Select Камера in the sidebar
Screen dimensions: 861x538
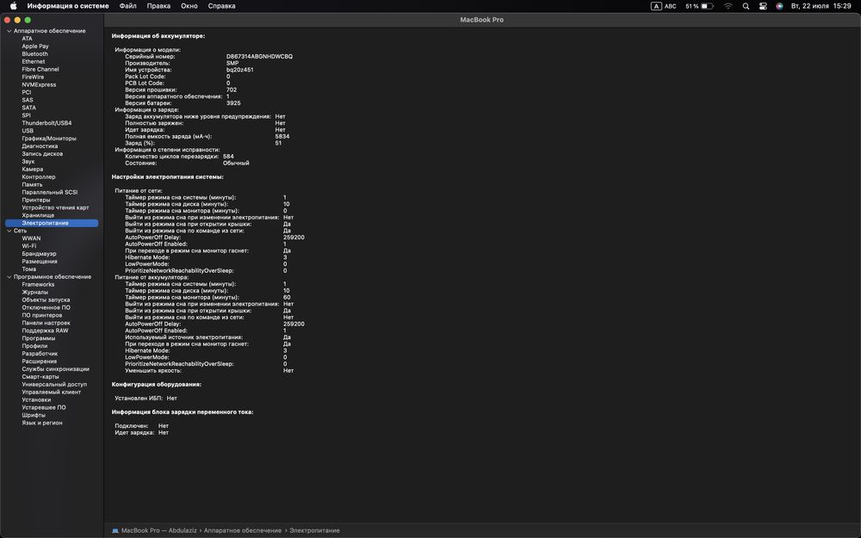32,169
